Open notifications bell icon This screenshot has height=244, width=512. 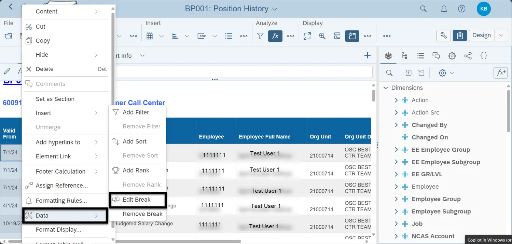444,9
